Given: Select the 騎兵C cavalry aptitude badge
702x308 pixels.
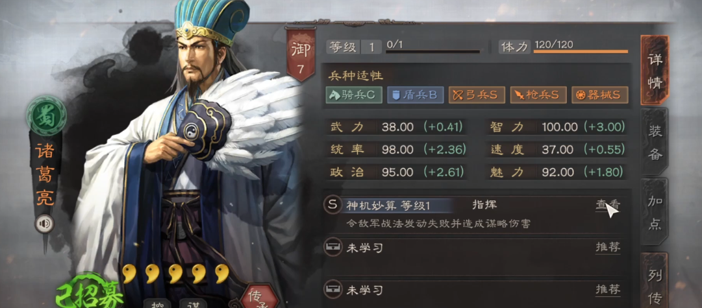Looking at the screenshot, I should click(x=354, y=95).
